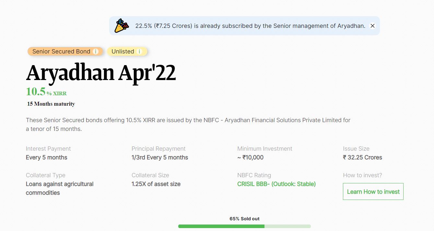Click Loans against agricultural commodities text
Screen dimensions: 434x231
click(x=60, y=188)
